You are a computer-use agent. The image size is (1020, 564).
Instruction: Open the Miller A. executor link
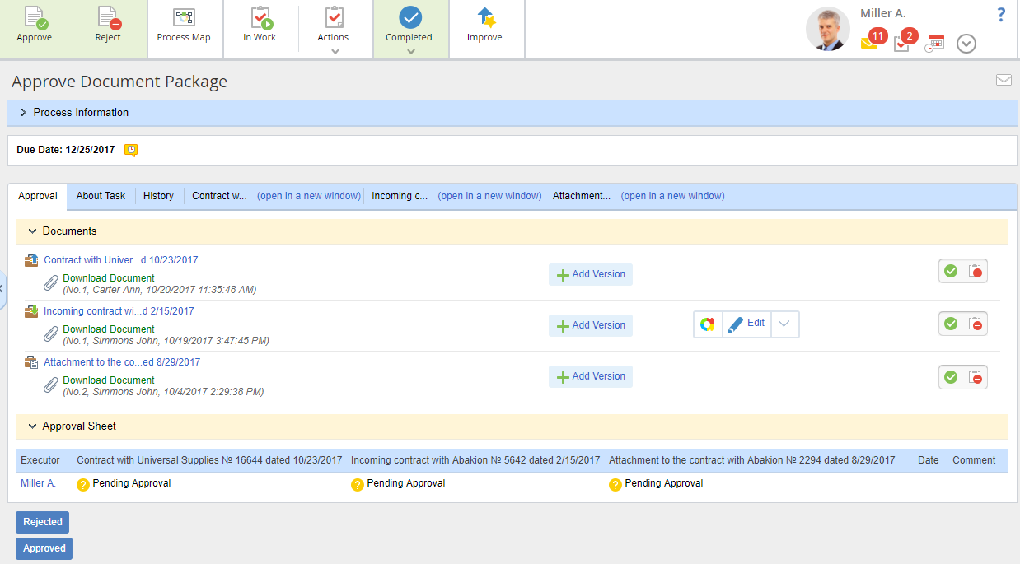click(38, 483)
